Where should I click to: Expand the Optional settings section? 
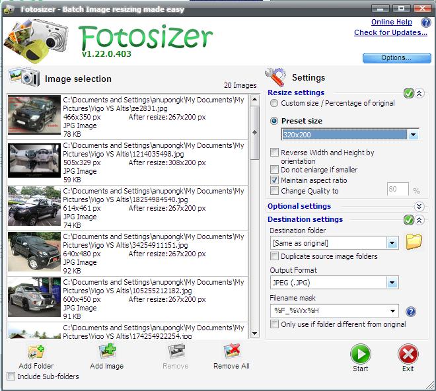(419, 207)
